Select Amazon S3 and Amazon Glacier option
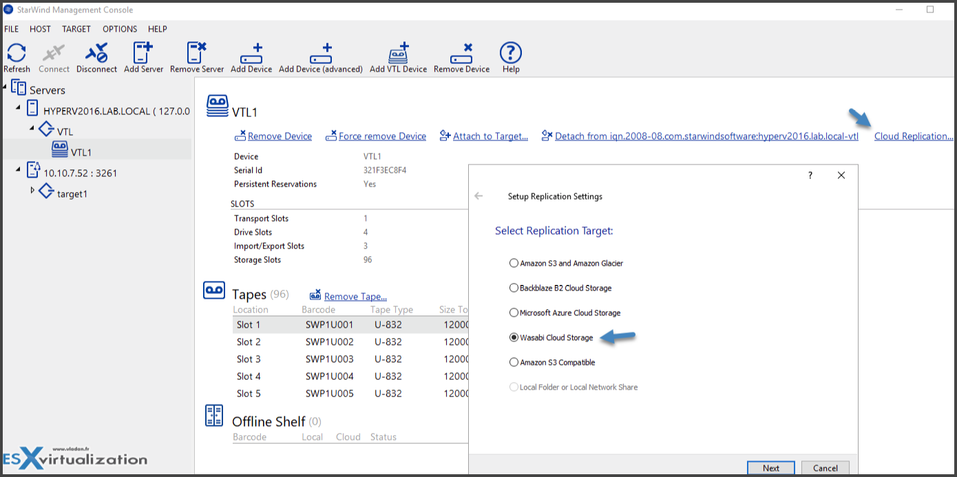Image resolution: width=957 pixels, height=477 pixels. tap(514, 263)
